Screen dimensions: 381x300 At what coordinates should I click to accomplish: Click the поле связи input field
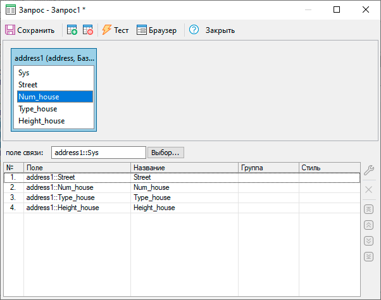pyautogui.click(x=99, y=153)
